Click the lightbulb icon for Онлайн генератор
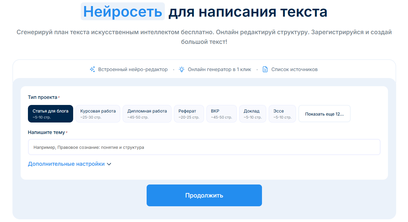Screen dimensions: 408x222 pos(182,69)
